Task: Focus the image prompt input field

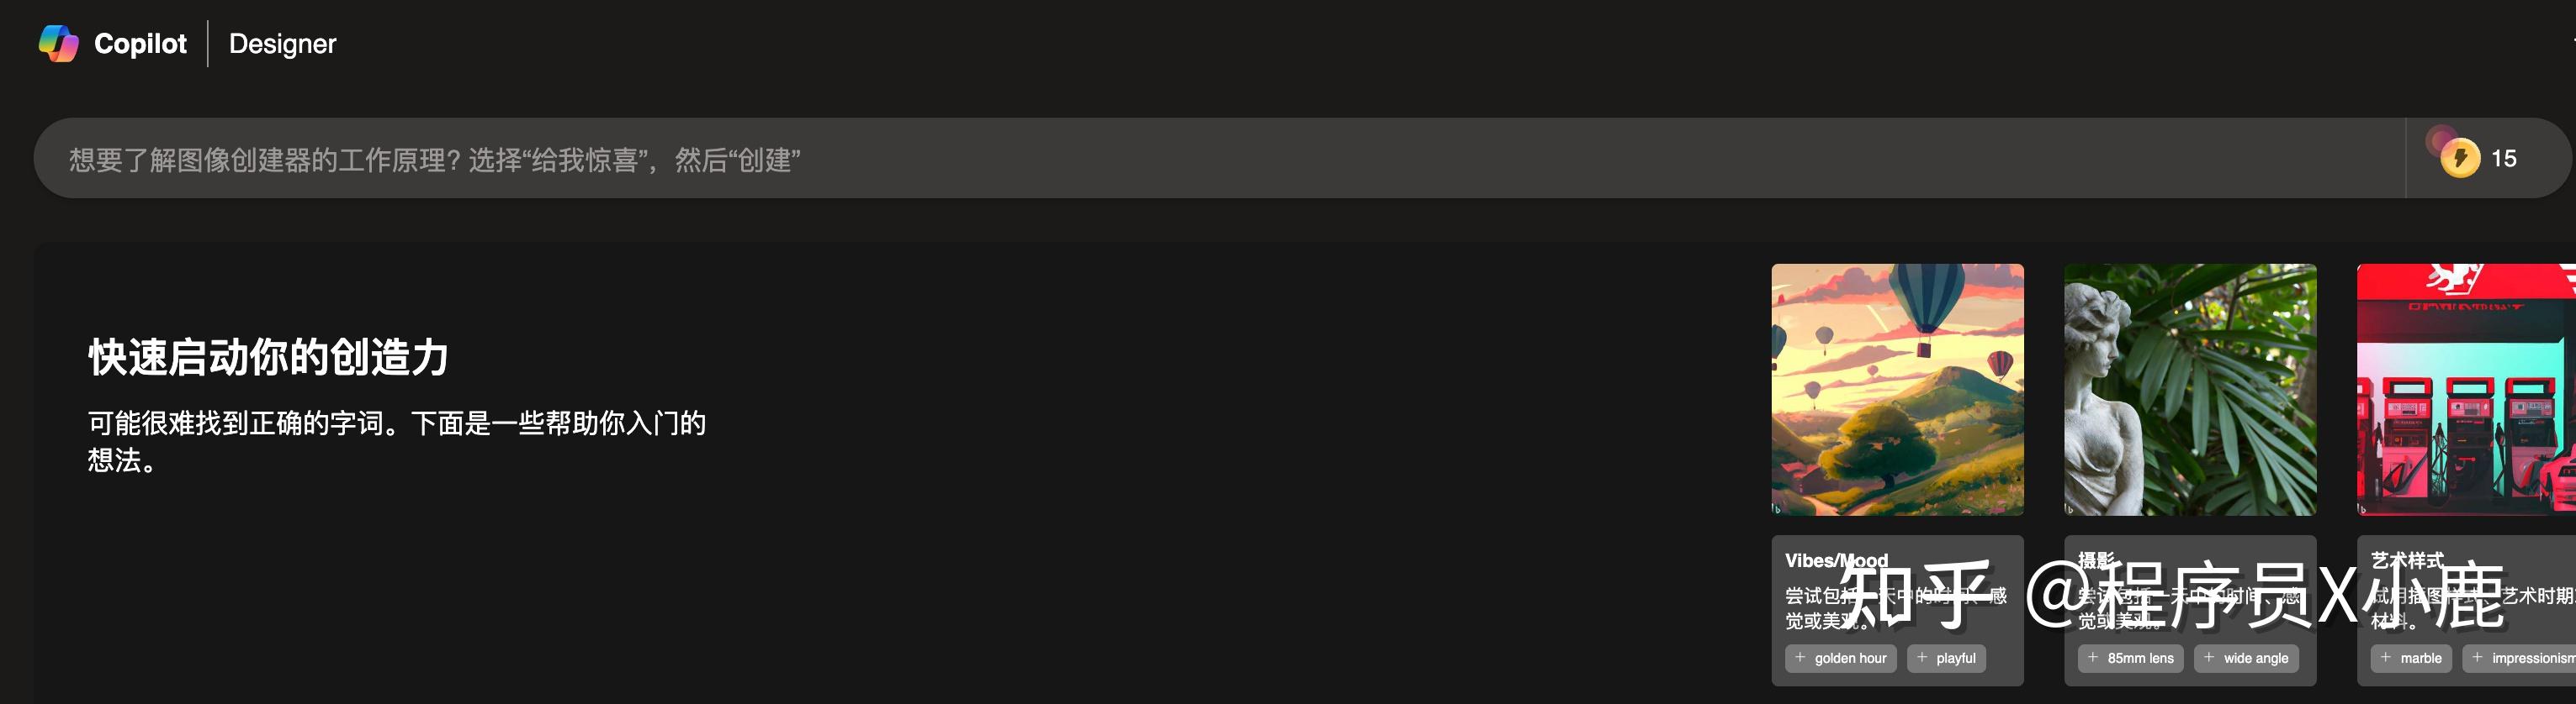Action: pyautogui.click(x=1220, y=159)
